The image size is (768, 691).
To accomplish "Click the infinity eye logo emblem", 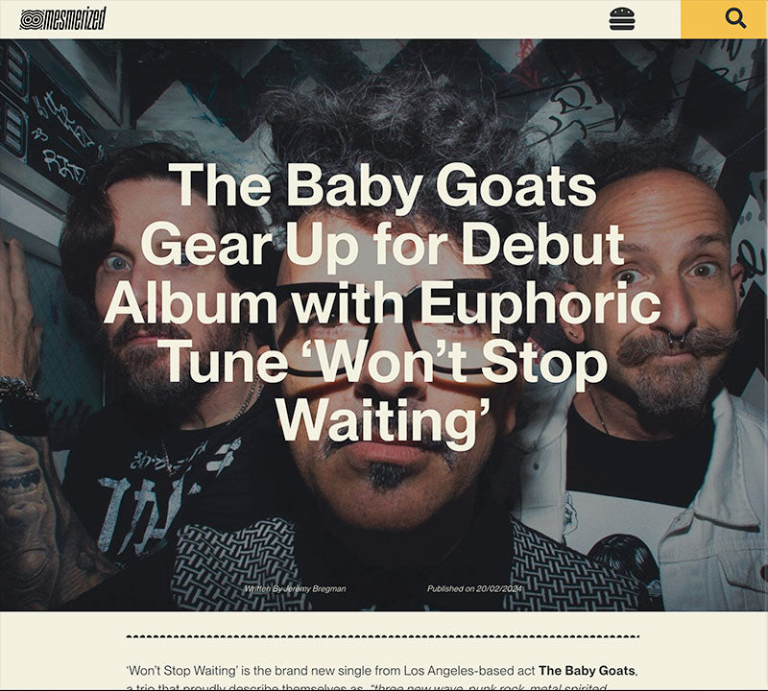I will pos(32,19).
